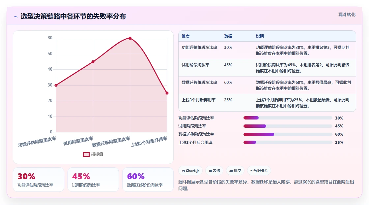Click the 功能评估阶段淘汰率 progress bar

click(288, 118)
